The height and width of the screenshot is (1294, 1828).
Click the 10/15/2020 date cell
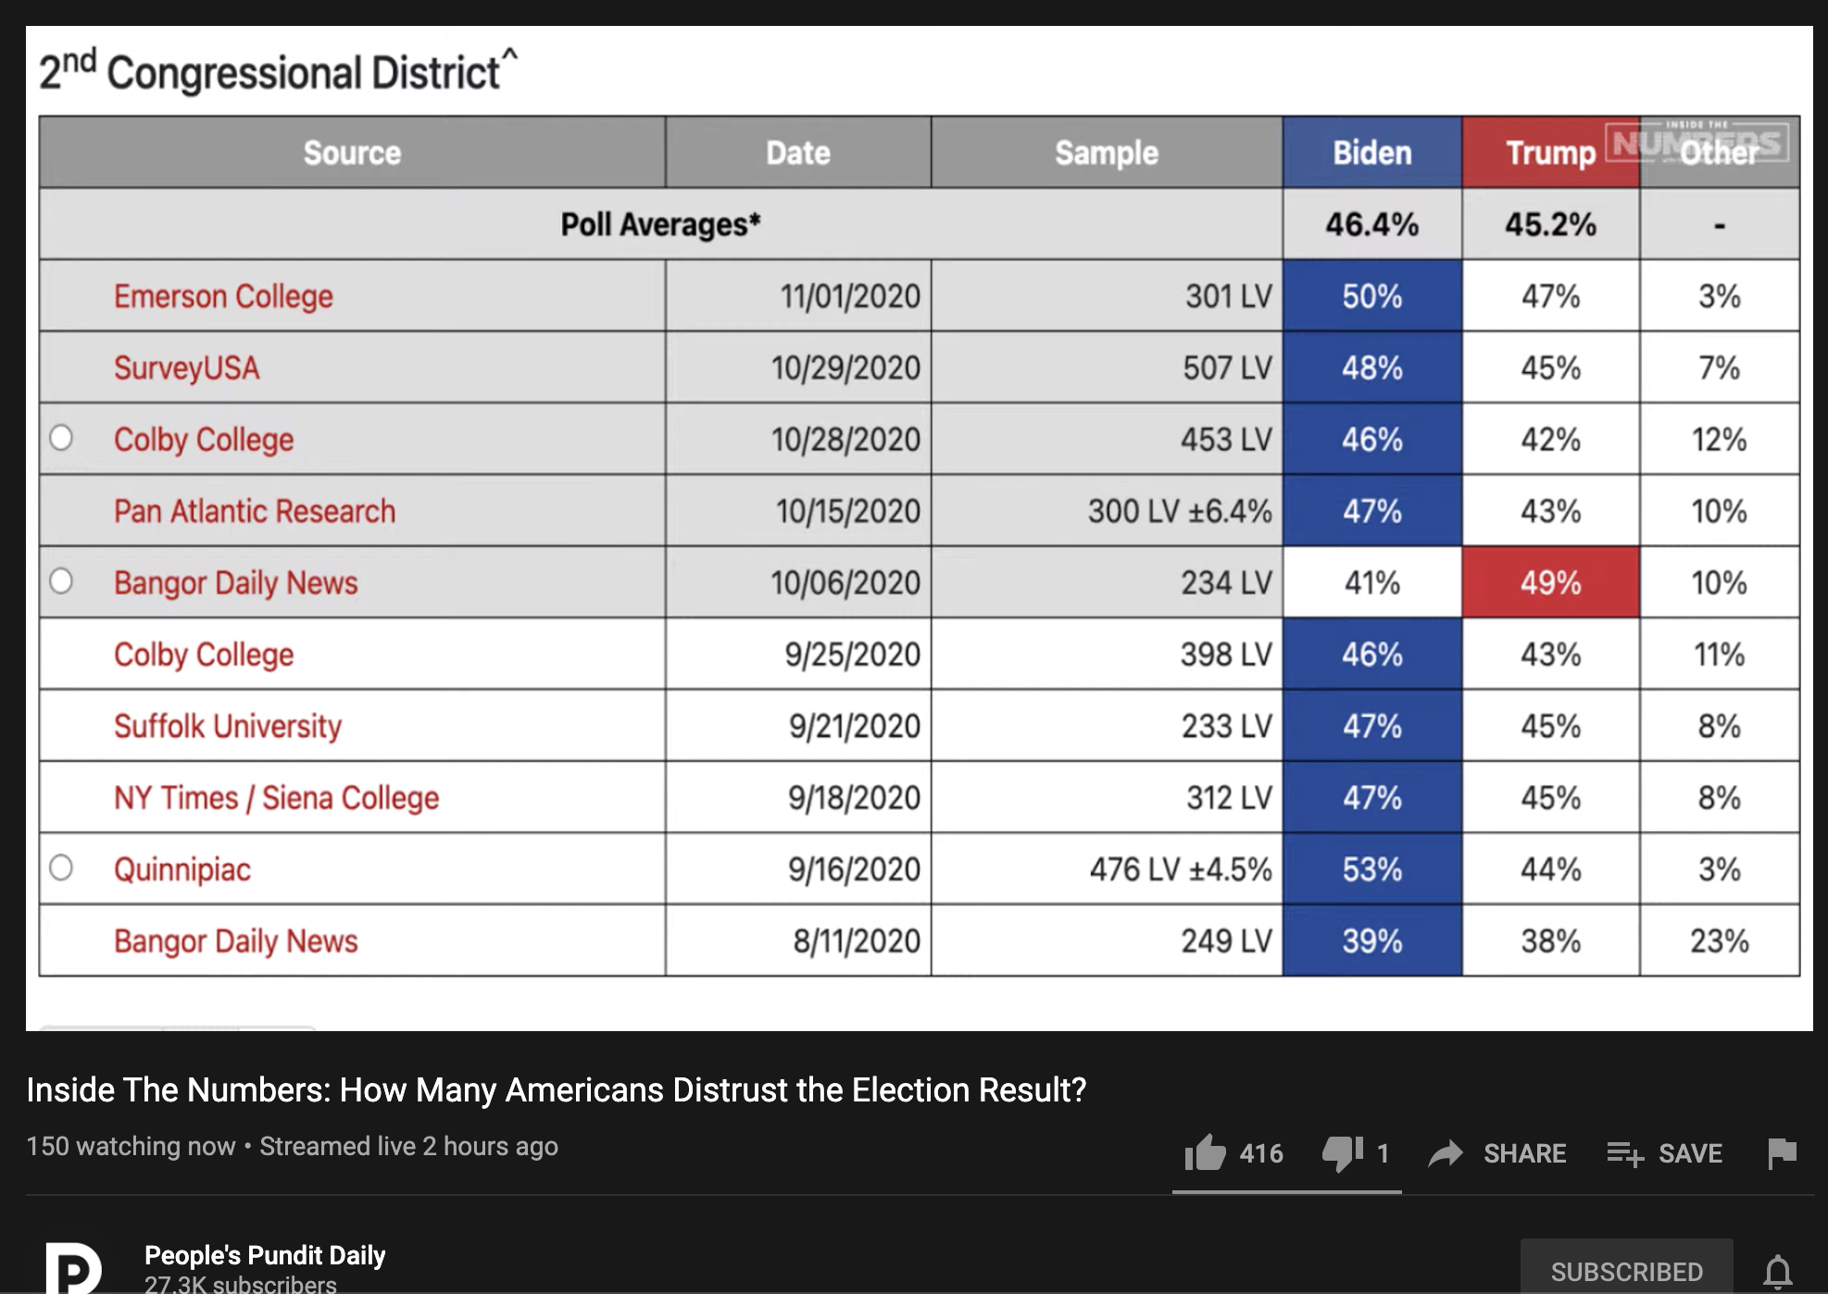[798, 511]
